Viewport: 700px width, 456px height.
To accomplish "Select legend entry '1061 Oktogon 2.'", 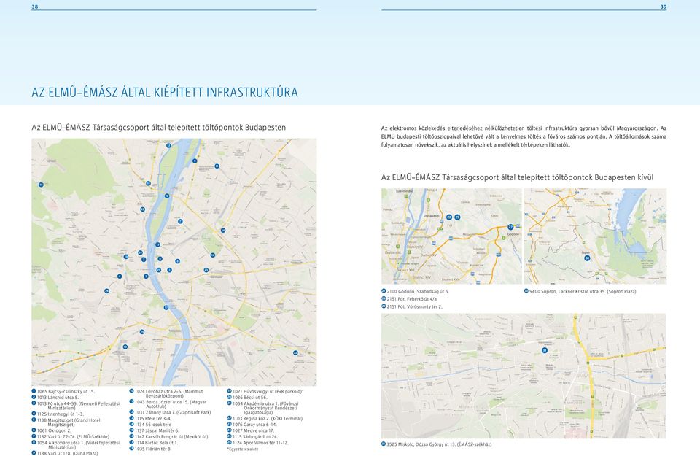I will point(51,430).
